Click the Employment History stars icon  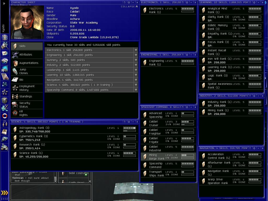pyautogui.click(x=15, y=88)
